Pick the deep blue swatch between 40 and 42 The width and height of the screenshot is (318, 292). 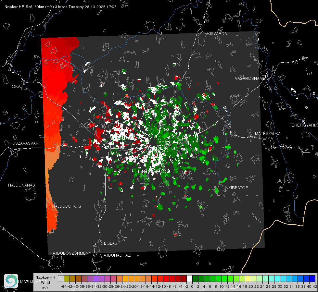312,278
